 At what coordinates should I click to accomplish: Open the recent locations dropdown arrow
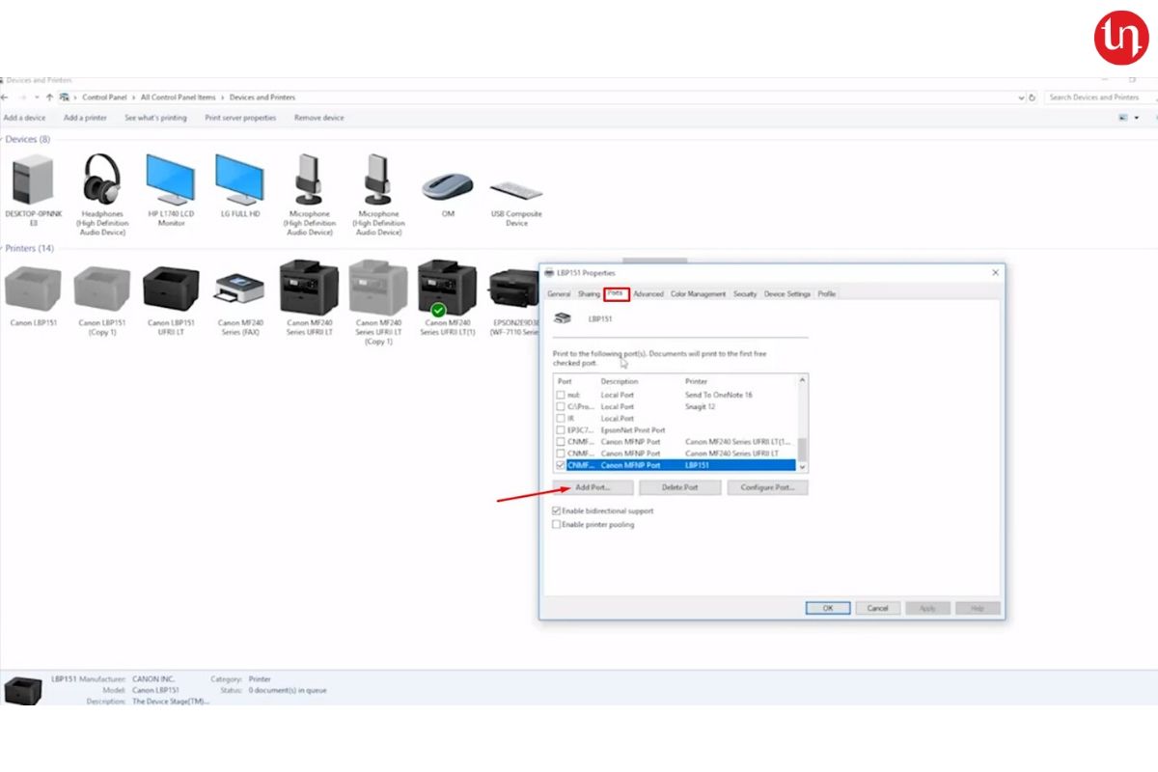point(36,97)
